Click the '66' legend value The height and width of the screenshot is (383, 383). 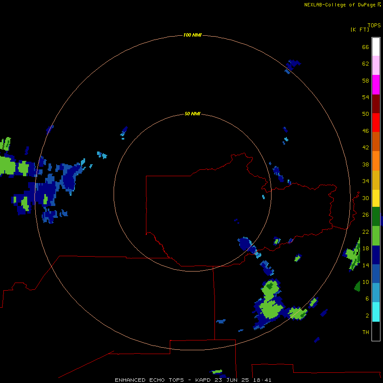[x=366, y=47]
